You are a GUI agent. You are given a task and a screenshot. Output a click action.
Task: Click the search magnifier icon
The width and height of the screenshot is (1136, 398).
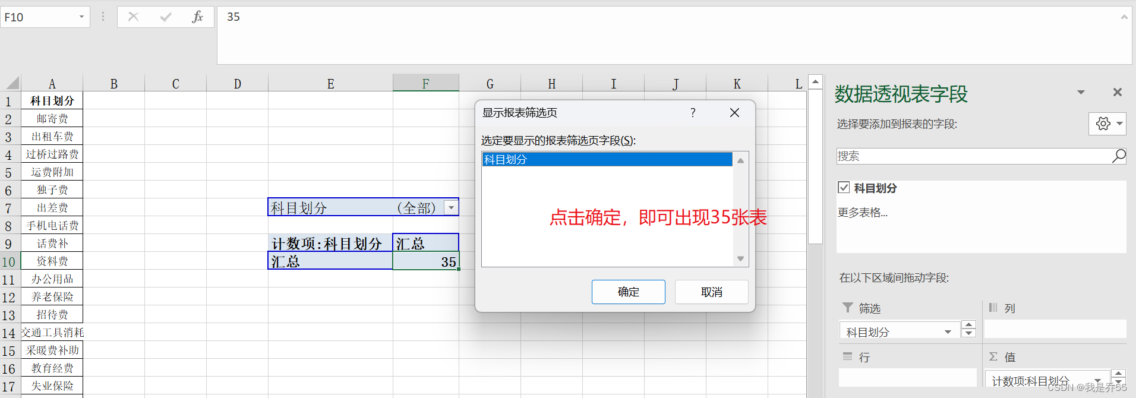pyautogui.click(x=1118, y=156)
